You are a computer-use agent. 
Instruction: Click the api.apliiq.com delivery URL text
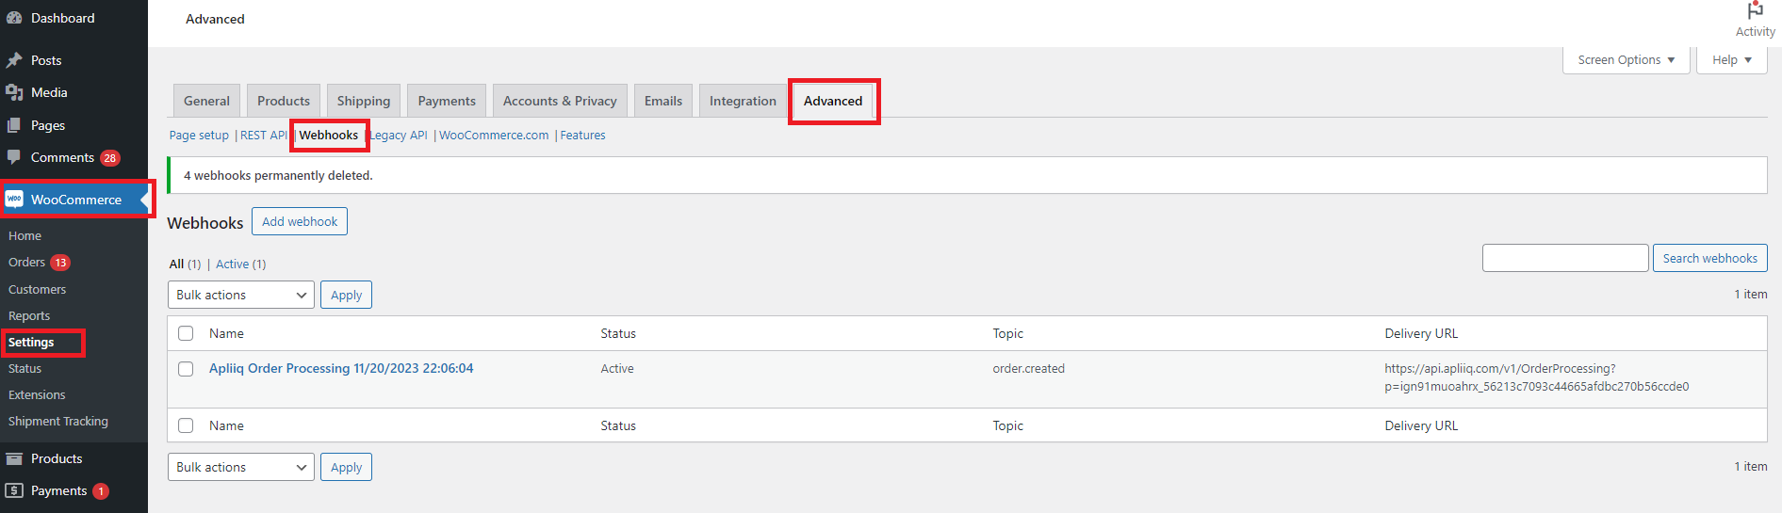coord(1536,377)
